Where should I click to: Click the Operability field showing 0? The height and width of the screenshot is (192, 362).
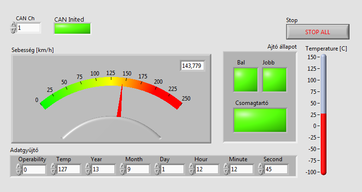click(34, 169)
